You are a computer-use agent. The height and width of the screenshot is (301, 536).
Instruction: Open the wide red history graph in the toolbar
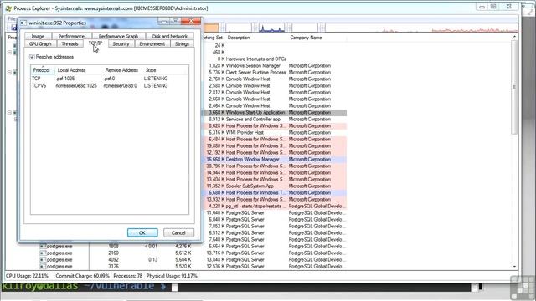[x=421, y=28]
